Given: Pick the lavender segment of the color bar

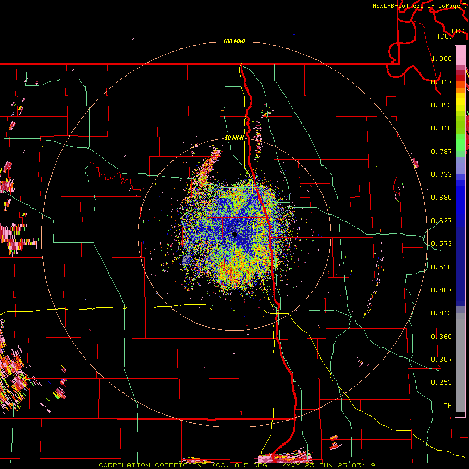Looking at the screenshot, I should [460, 165].
